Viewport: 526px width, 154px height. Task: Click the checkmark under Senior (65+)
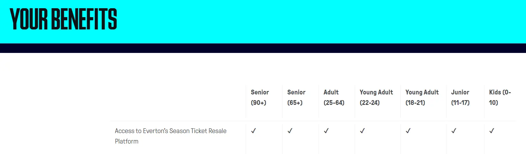[290, 131]
